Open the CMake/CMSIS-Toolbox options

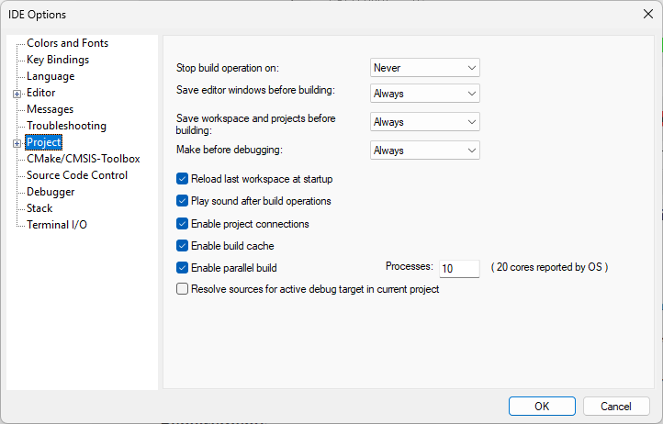83,159
